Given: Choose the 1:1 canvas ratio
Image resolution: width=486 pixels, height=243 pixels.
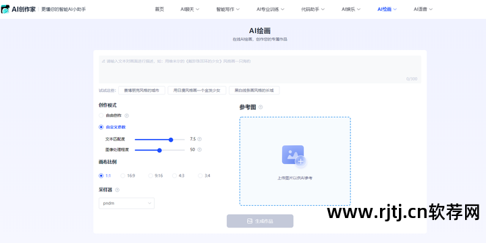Looking at the screenshot, I should tap(101, 175).
